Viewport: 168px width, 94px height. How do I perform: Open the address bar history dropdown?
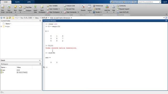pyautogui.click(x=164, y=18)
